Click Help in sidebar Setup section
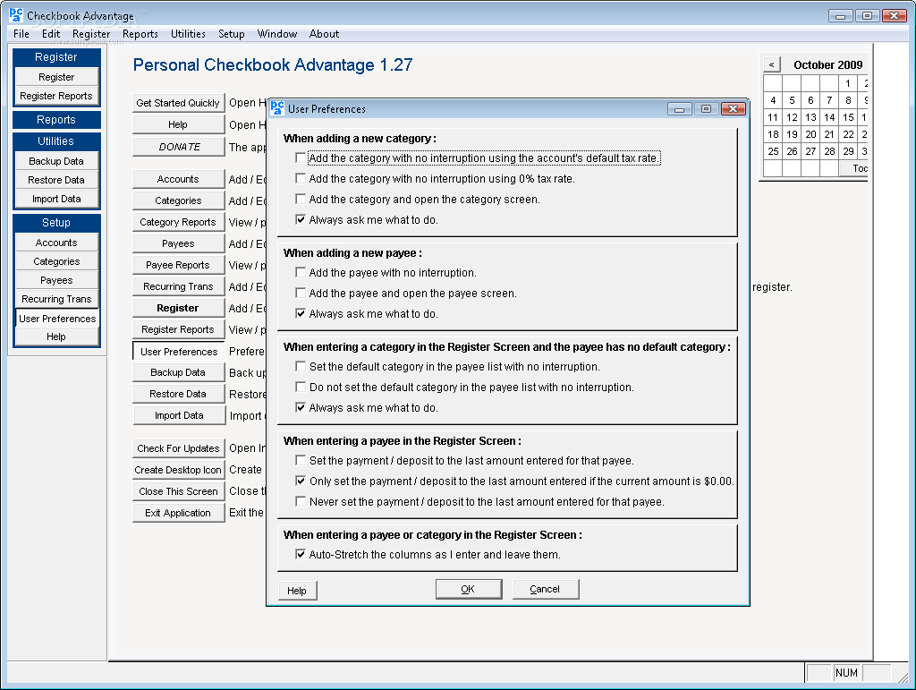Image resolution: width=916 pixels, height=690 pixels. point(56,336)
